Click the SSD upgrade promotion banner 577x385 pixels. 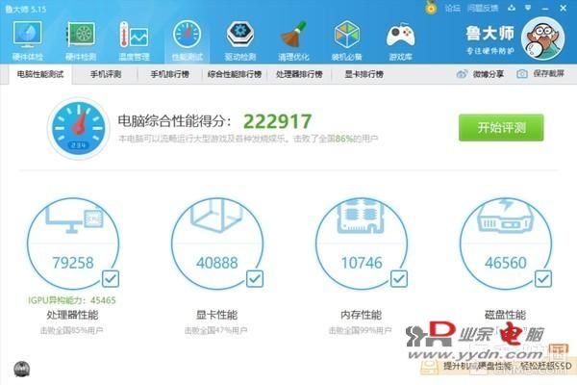click(x=498, y=365)
